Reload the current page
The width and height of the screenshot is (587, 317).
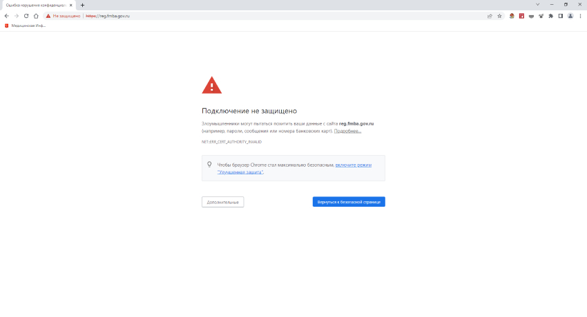[26, 16]
